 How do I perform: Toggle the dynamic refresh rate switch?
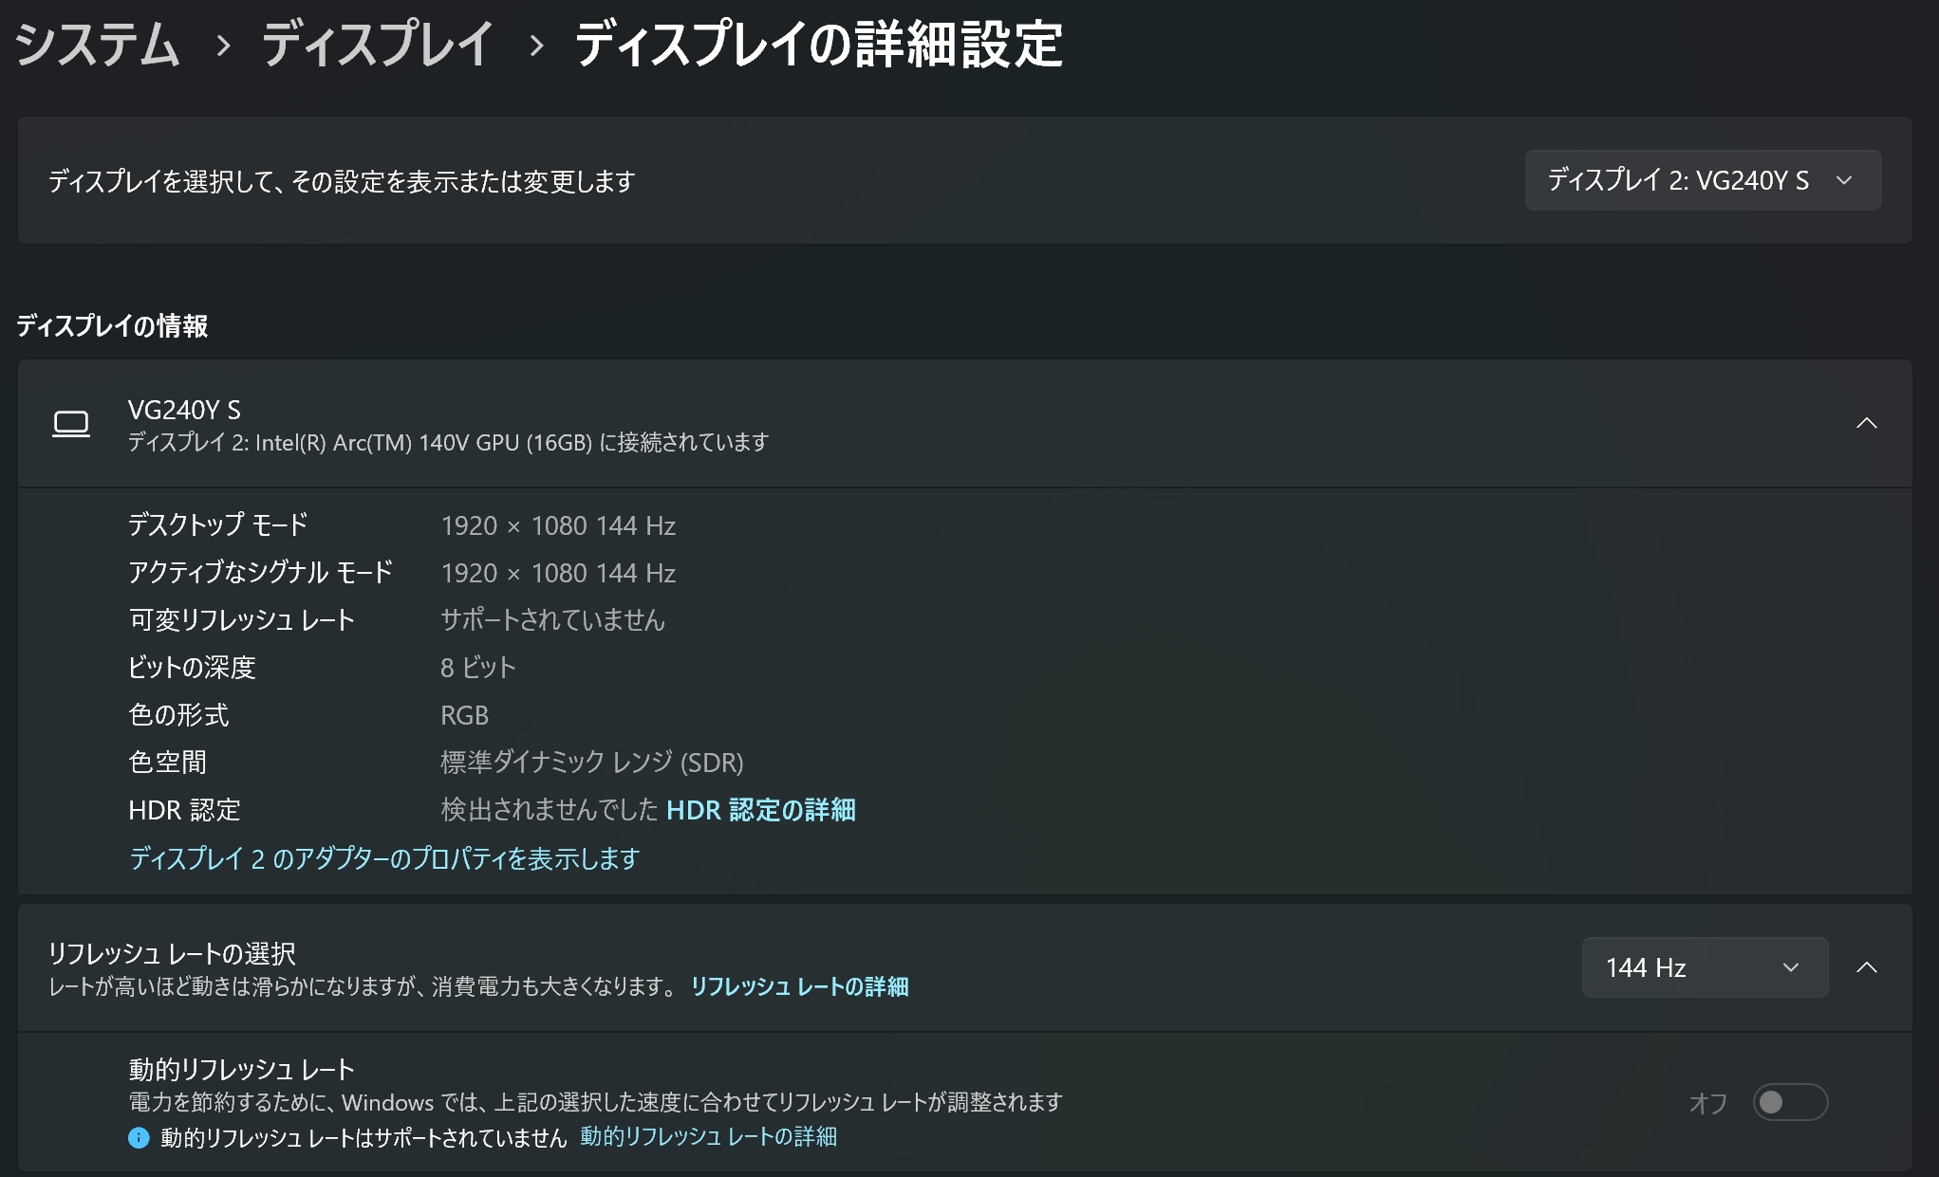coord(1789,1102)
